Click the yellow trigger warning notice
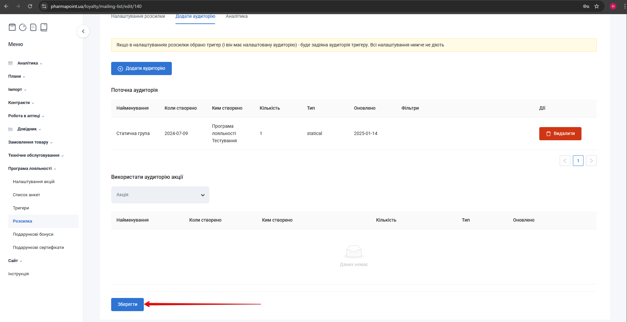The height and width of the screenshot is (322, 627). pos(354,45)
